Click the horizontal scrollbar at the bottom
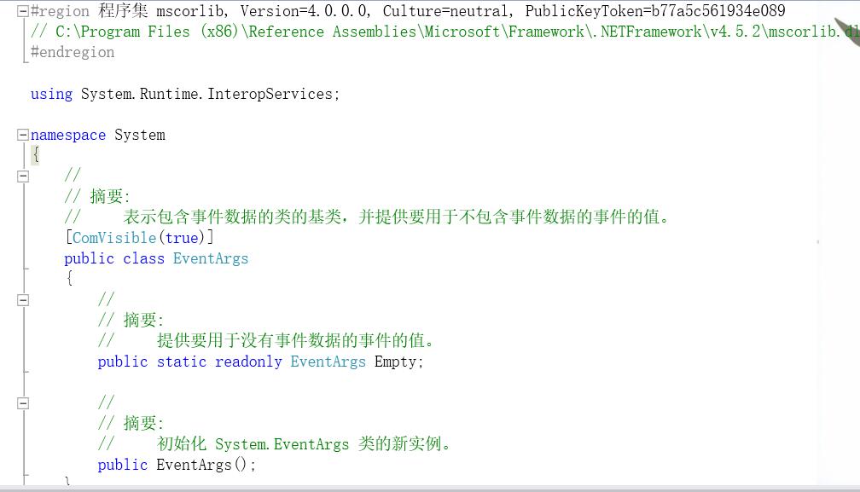860x492 pixels. click(430, 489)
